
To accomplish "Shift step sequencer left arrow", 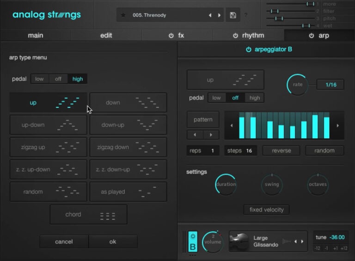I will click(x=232, y=125).
